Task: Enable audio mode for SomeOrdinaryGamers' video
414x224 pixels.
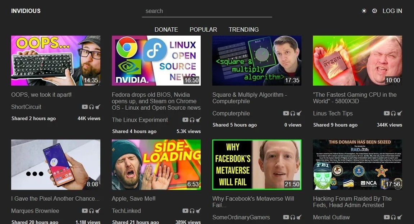Action: [x=292, y=217]
